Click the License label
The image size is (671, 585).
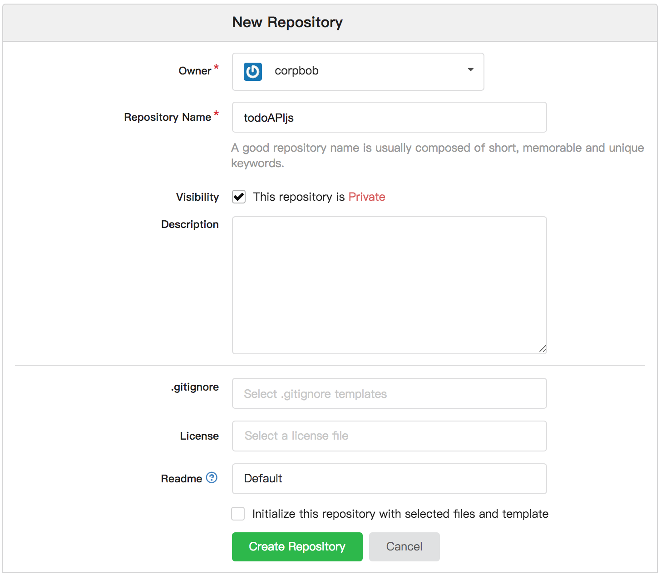pos(199,436)
